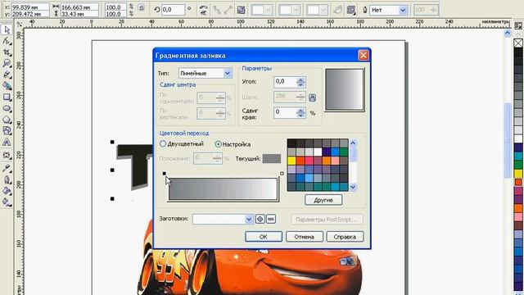524x295 pixels.
Task: Pick white swatch in dialog palette
Action: tap(318, 152)
